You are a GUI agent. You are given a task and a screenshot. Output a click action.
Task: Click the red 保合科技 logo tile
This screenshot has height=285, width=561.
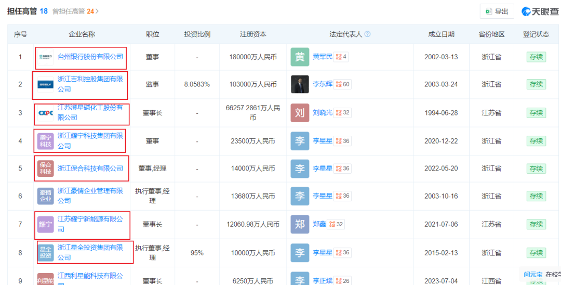(x=45, y=169)
